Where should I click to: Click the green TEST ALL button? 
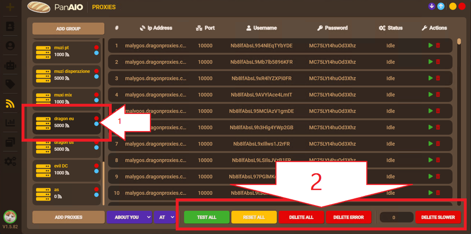point(207,217)
